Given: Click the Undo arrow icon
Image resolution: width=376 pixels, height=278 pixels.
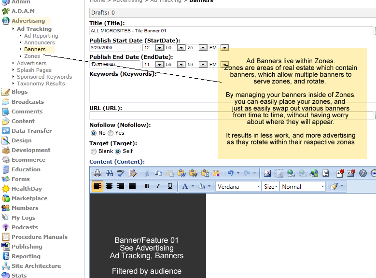Looking at the screenshot, I should tap(231, 173).
